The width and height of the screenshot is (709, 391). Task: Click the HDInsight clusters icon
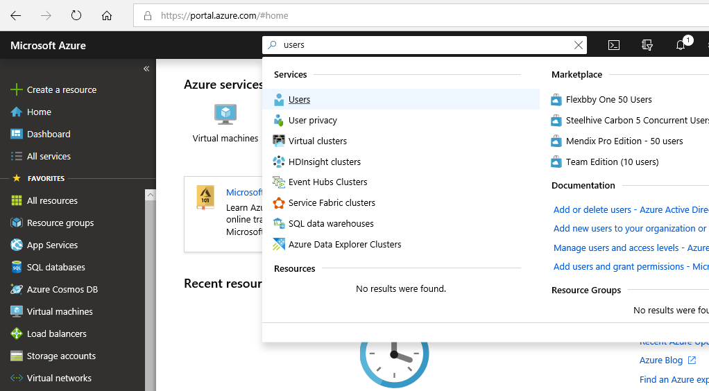pyautogui.click(x=279, y=162)
